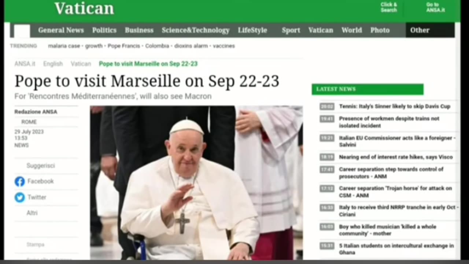The height and width of the screenshot is (264, 469).
Task: Select the Science&Technology section
Action: coord(196,30)
